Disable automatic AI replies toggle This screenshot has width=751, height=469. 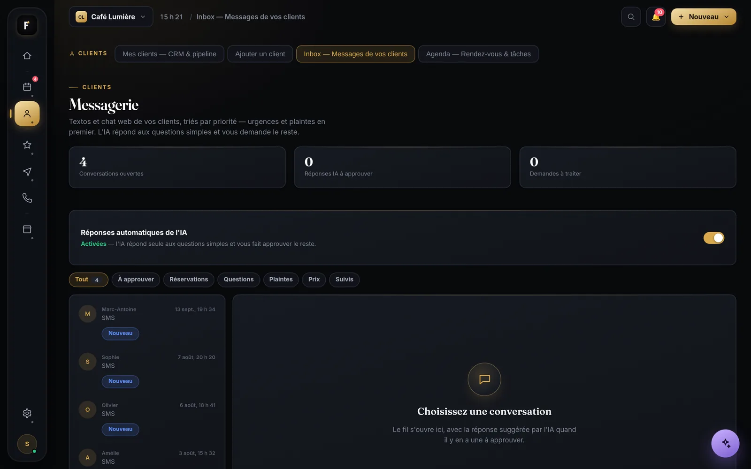[713, 238]
